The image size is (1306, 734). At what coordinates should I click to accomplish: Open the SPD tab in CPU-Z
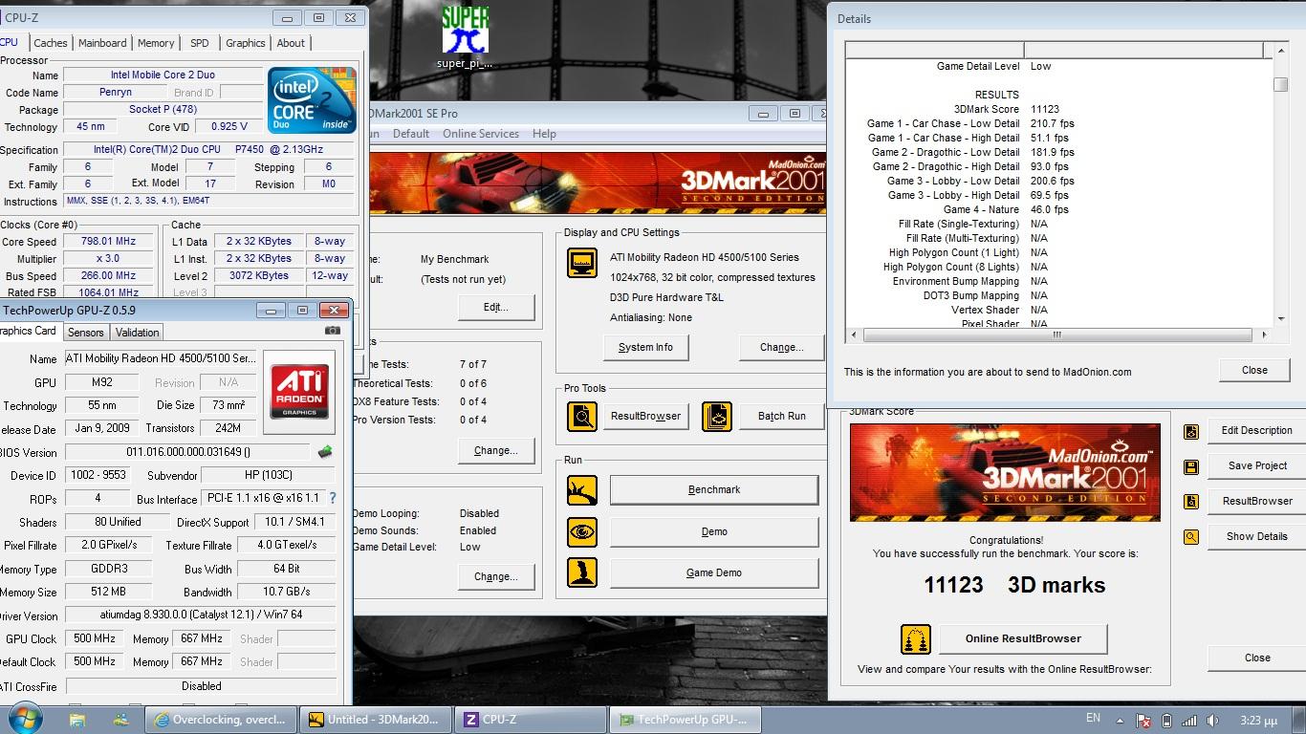click(200, 43)
